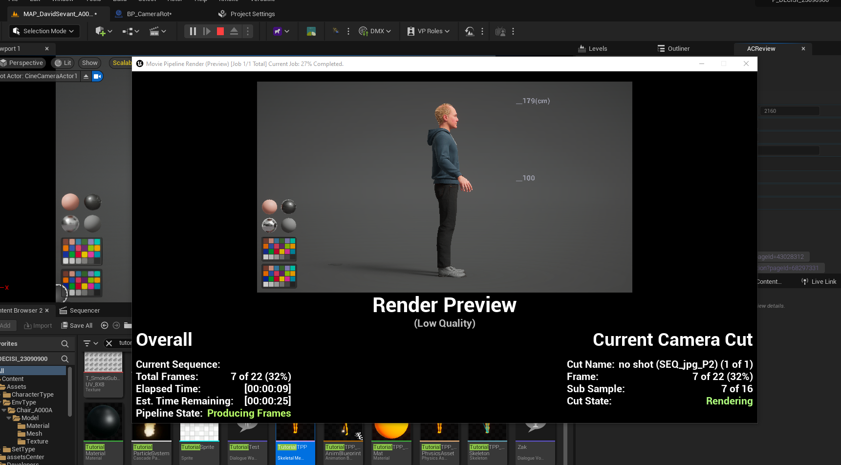Image resolution: width=841 pixels, height=465 pixels.
Task: Click the sparkle effects toolbar icon
Action: [336, 31]
